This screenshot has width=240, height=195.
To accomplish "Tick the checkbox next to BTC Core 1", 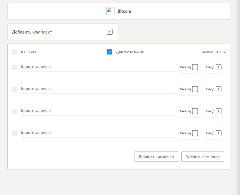I will pos(14,52).
